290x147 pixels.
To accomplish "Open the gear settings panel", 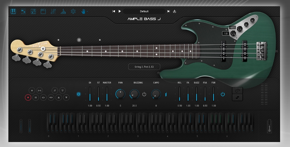I will (x=73, y=11).
